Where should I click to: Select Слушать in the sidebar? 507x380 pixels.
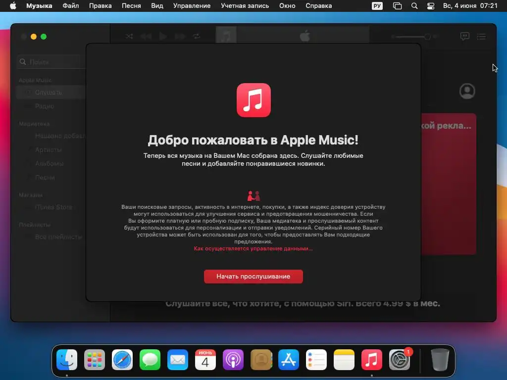tap(51, 93)
